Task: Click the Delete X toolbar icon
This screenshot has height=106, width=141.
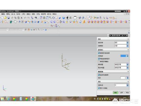Action: tap(22, 18)
